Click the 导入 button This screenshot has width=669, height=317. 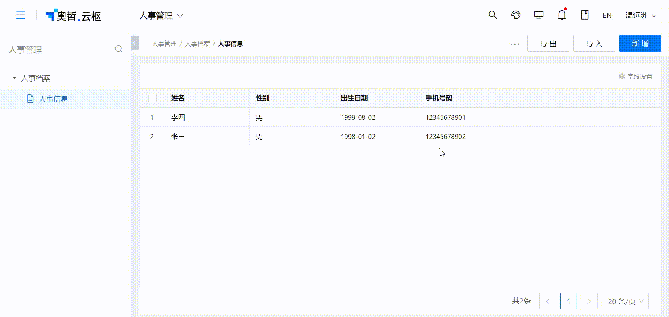click(594, 43)
